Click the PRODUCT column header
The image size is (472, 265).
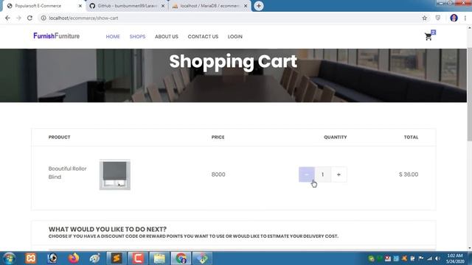click(59, 137)
